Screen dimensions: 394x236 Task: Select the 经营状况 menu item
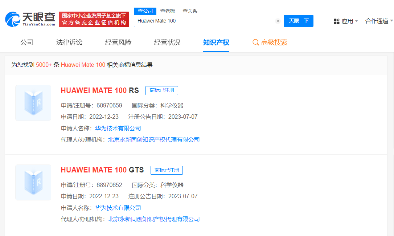pyautogui.click(x=167, y=42)
